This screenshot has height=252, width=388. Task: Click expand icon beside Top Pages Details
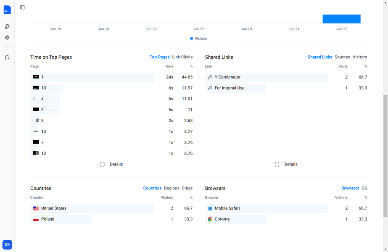pos(103,165)
